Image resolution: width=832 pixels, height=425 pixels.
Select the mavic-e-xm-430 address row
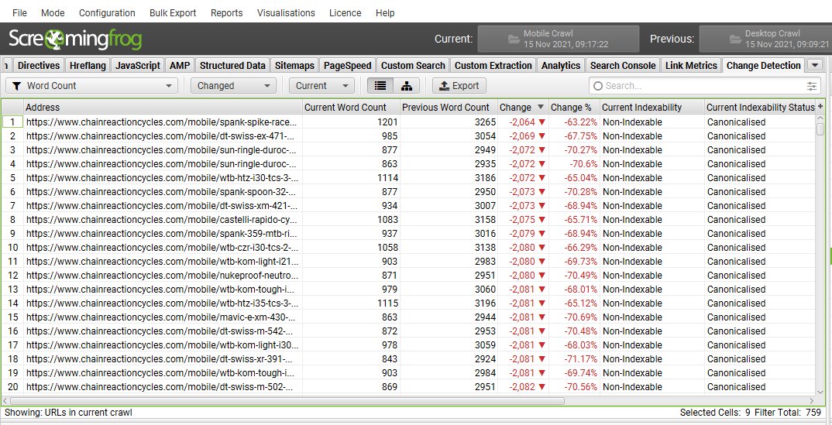(x=163, y=317)
